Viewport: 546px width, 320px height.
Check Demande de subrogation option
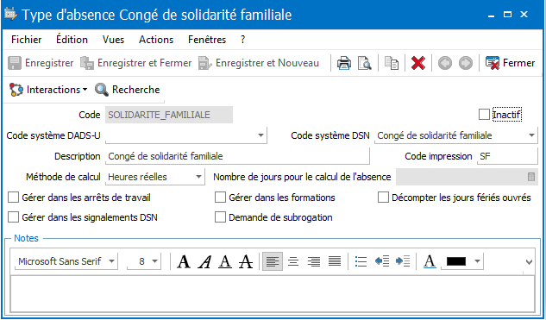pyautogui.click(x=220, y=217)
